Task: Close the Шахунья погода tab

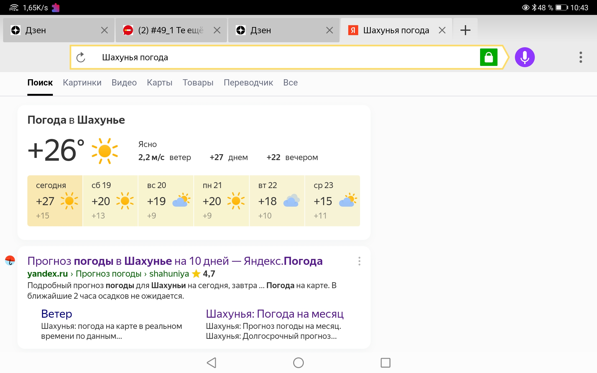Action: point(442,30)
